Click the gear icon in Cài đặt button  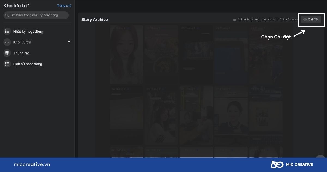tap(305, 20)
